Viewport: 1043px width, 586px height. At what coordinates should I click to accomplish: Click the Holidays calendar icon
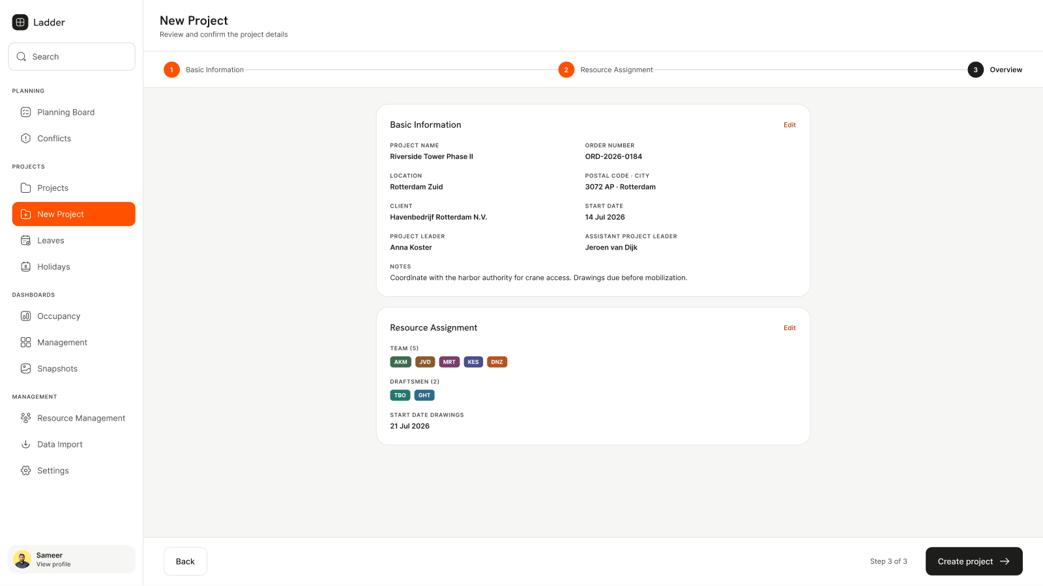point(26,266)
